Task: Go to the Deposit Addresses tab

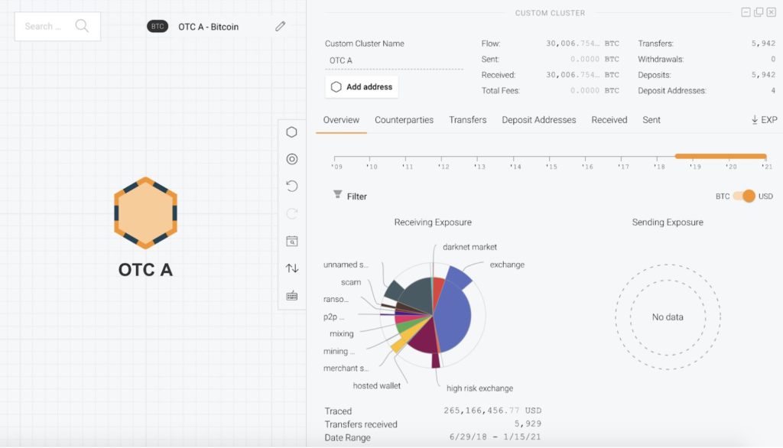Action: (539, 120)
